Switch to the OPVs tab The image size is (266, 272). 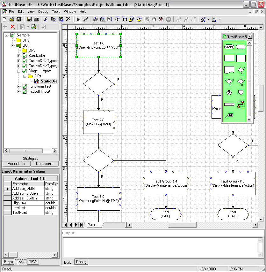coord(33,262)
